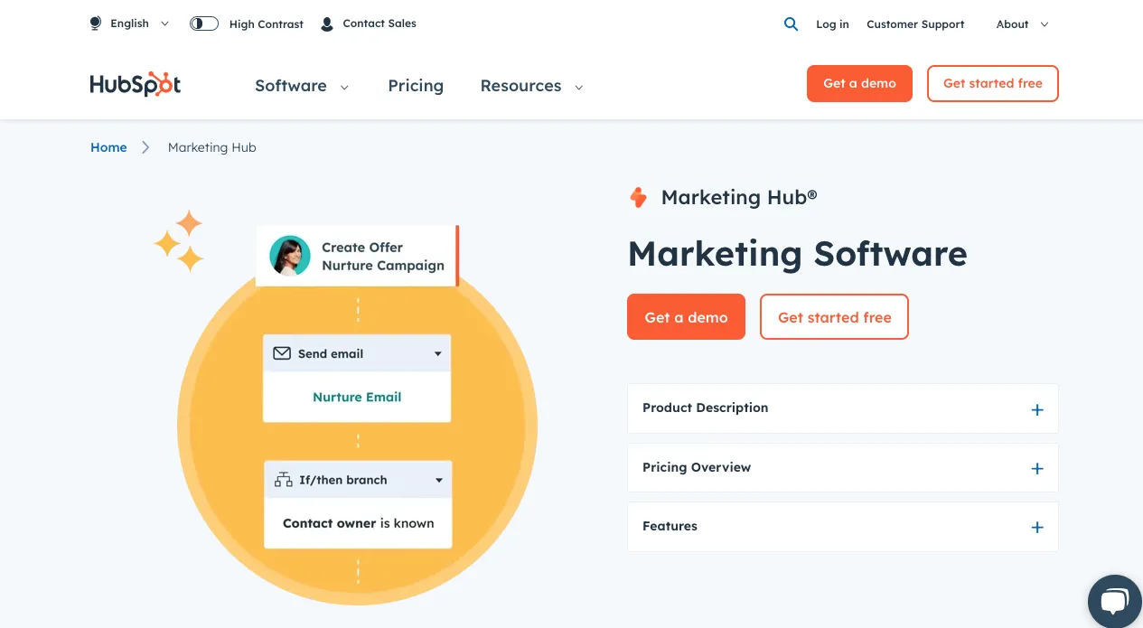The width and height of the screenshot is (1143, 628).
Task: Click the header Get a demo button
Action: coord(859,83)
